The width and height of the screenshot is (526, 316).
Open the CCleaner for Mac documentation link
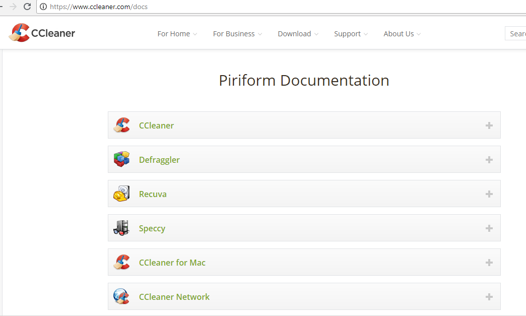(x=172, y=263)
